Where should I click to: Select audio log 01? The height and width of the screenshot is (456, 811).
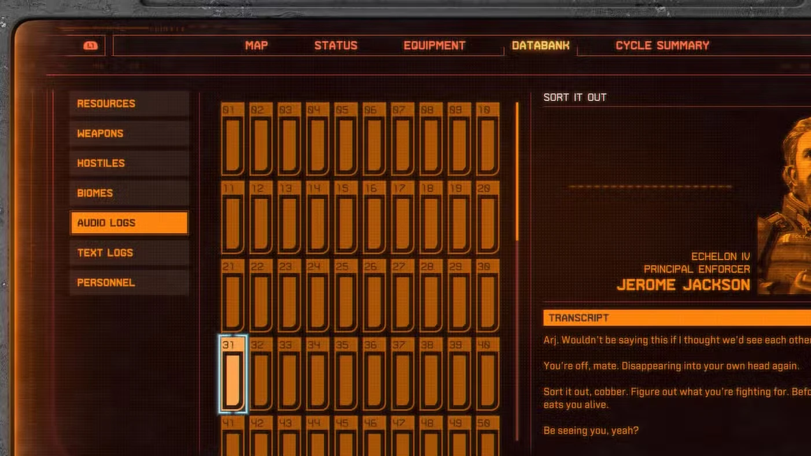(233, 139)
